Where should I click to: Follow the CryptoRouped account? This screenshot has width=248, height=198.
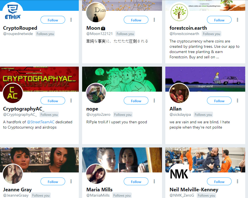point(53,20)
